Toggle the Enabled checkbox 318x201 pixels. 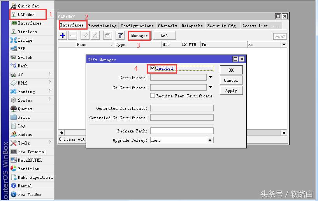click(153, 68)
